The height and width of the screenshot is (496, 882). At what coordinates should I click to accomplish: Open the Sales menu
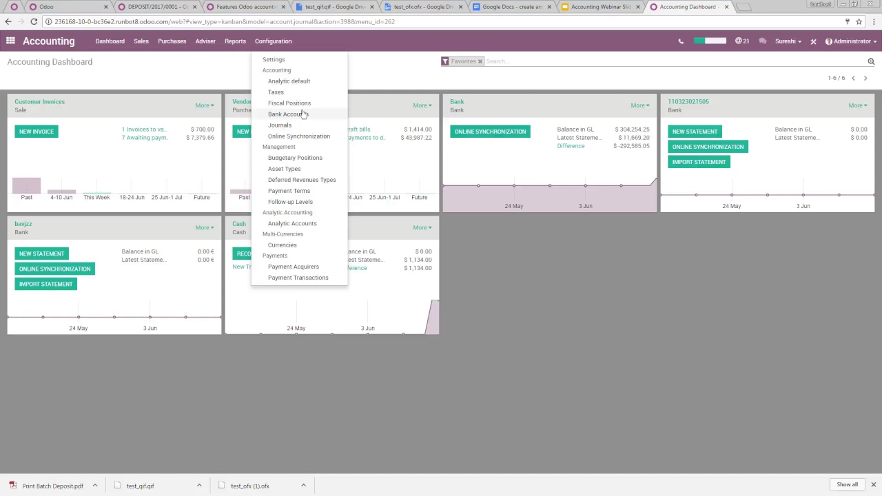(x=141, y=41)
